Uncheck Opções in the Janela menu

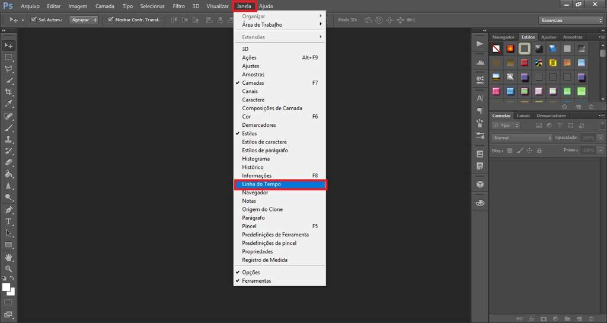tap(280, 272)
